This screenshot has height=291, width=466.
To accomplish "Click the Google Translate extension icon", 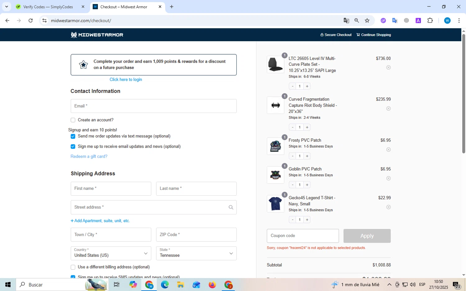I will pyautogui.click(x=395, y=20).
